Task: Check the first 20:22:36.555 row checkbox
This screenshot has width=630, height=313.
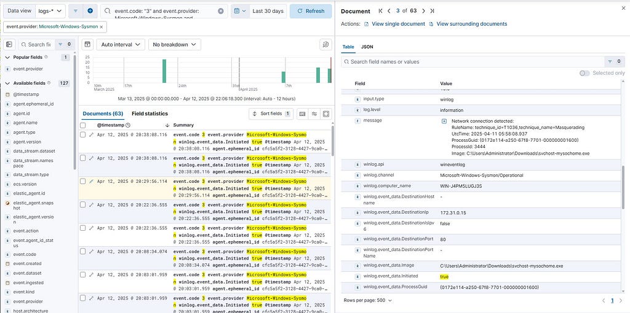Action: 83,205
